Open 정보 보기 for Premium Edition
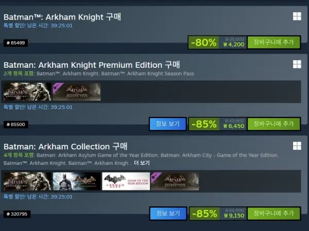The image size is (309, 231). 168,124
